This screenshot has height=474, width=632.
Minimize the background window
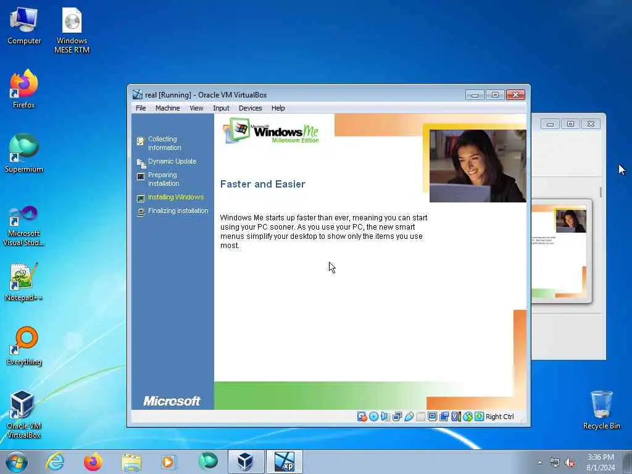[550, 123]
